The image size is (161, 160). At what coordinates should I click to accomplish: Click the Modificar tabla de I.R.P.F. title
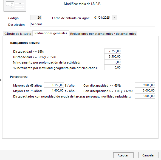[x=82, y=4]
